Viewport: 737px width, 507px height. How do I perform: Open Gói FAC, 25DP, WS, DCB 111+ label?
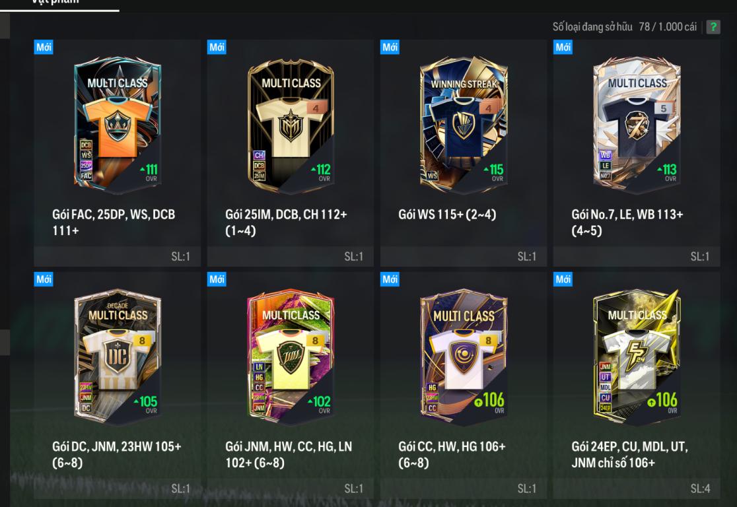click(x=114, y=222)
